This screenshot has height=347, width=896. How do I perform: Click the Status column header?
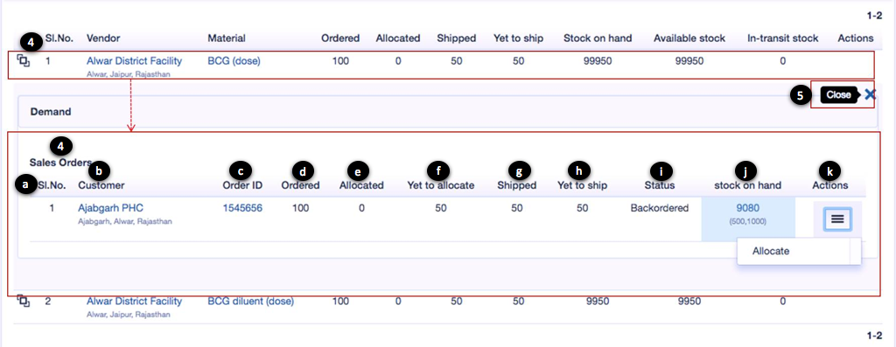661,185
